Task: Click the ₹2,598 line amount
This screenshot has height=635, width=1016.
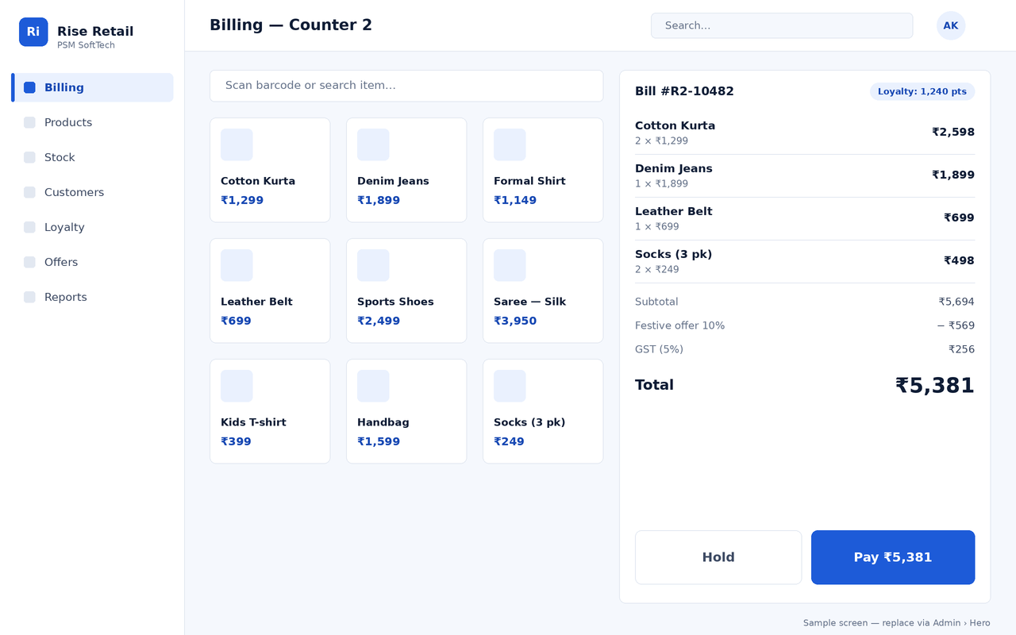Action: click(x=953, y=133)
